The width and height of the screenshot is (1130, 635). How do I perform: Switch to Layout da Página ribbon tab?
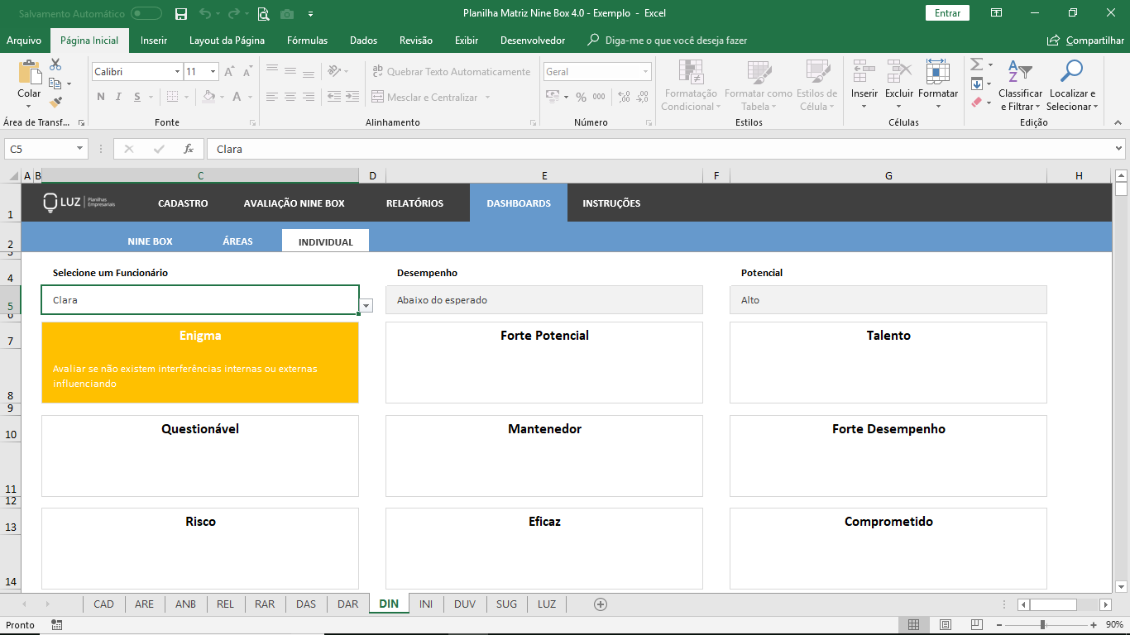tap(227, 41)
